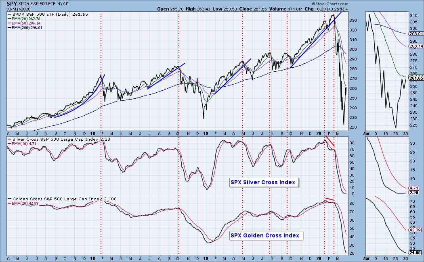The height and width of the screenshot is (262, 424).
Task: Click the 220 price level on main axis
Action: (353, 127)
